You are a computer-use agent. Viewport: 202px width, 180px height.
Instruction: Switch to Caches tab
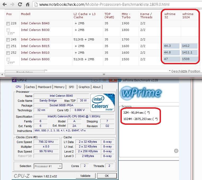pos(30,87)
